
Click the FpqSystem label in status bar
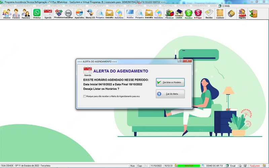point(255,166)
